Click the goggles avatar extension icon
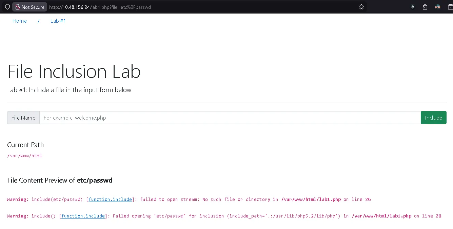The height and width of the screenshot is (229, 453). pyautogui.click(x=438, y=7)
